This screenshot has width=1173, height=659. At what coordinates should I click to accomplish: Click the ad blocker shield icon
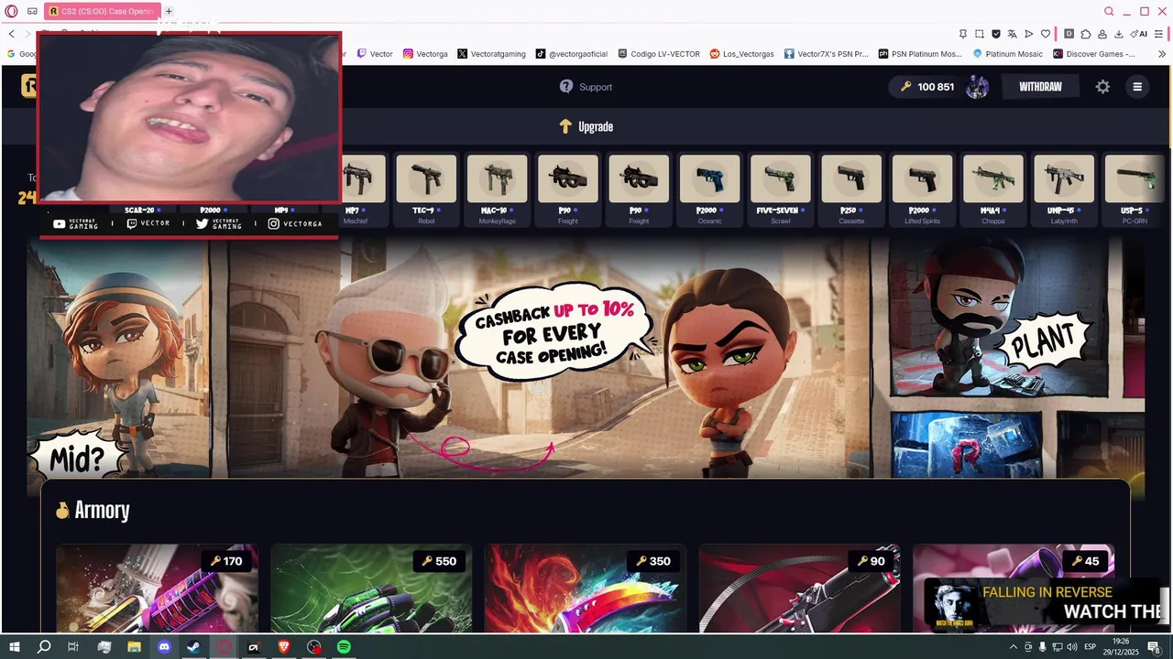click(x=995, y=34)
